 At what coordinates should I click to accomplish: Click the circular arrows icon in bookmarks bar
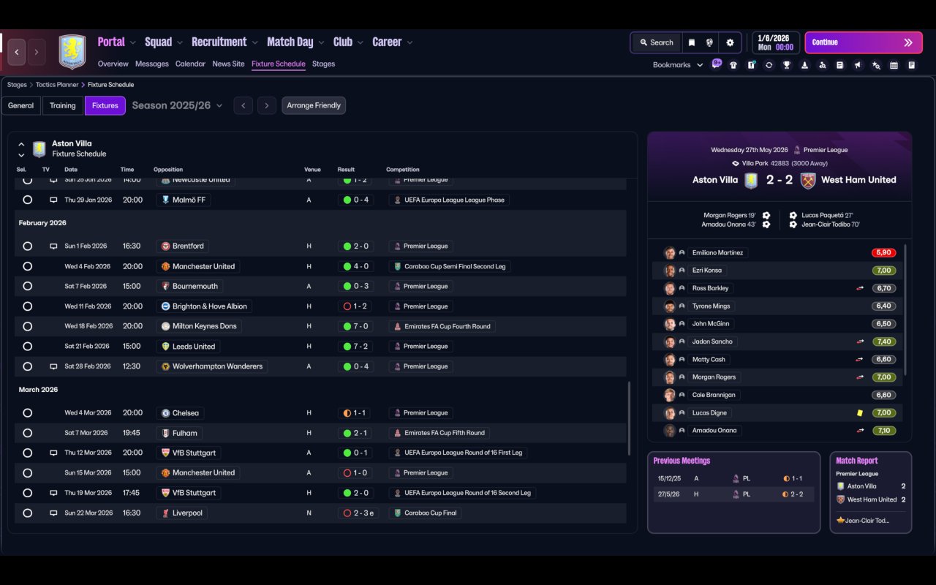[x=769, y=65]
